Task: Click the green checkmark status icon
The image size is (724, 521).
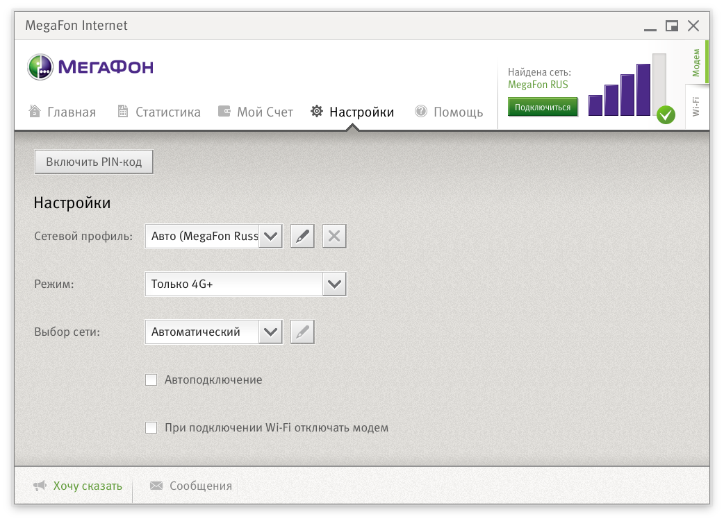Action: (x=666, y=114)
